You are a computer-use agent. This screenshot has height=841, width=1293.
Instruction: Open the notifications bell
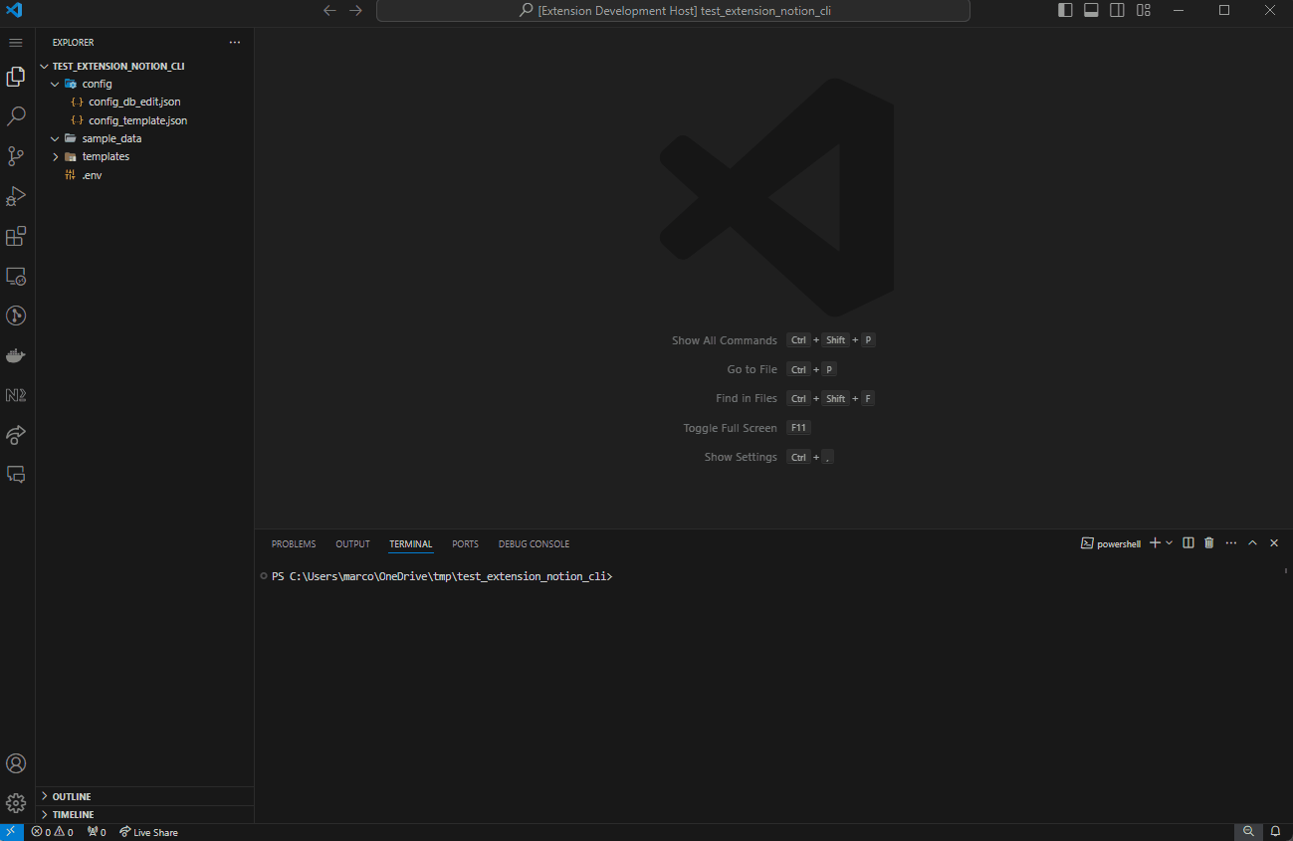[x=1275, y=832]
